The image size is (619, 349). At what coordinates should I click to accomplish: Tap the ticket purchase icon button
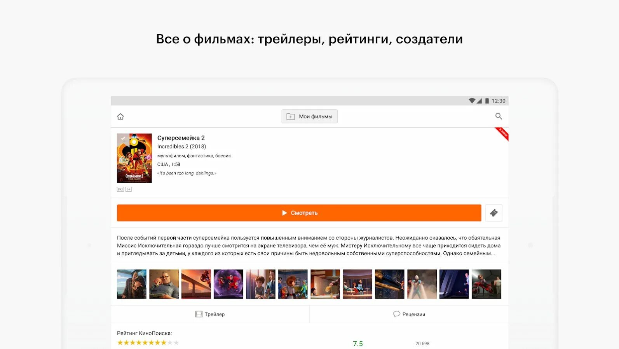click(493, 213)
